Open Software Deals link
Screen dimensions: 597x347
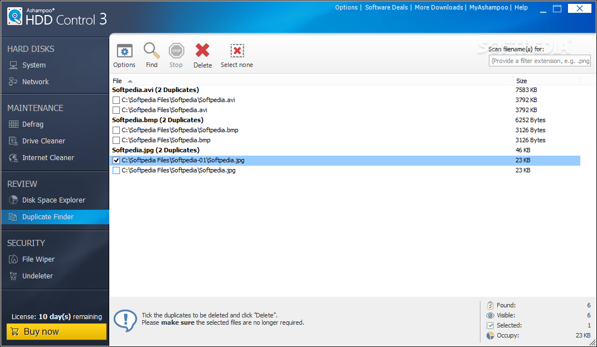click(386, 7)
